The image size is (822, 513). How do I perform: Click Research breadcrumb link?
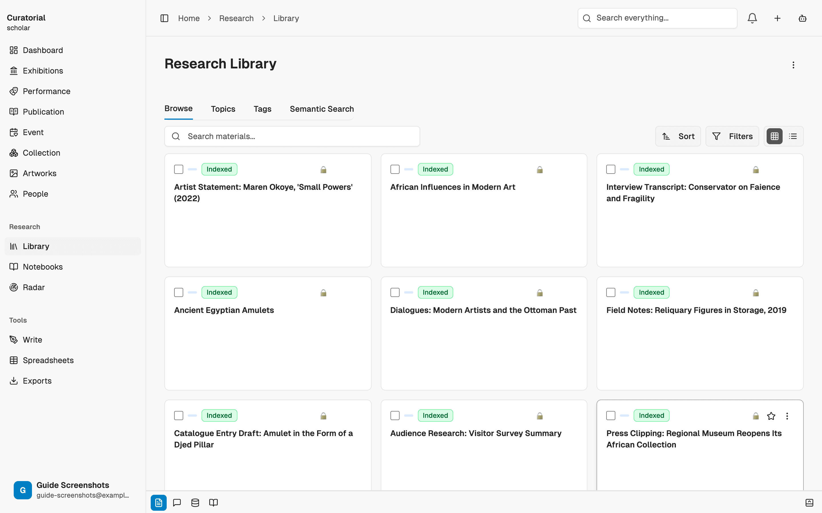coord(236,18)
